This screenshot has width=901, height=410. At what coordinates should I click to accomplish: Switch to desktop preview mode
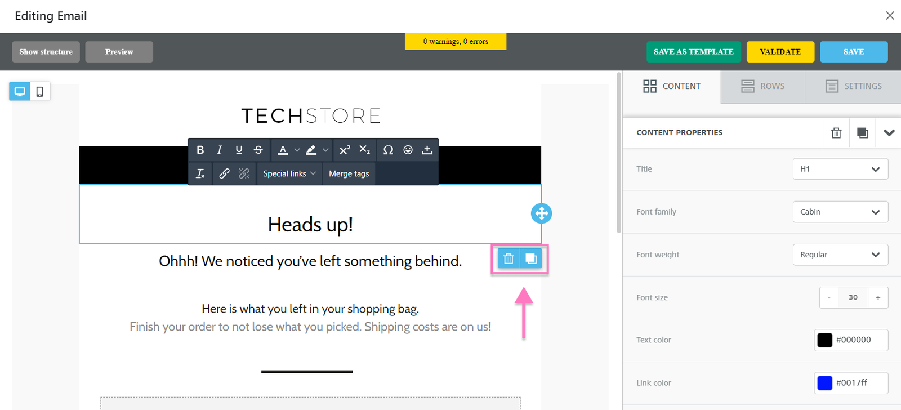pos(20,91)
